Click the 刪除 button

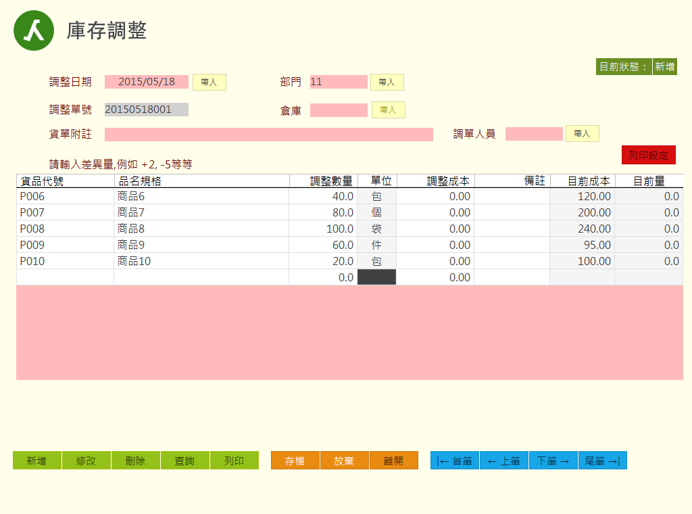[136, 461]
